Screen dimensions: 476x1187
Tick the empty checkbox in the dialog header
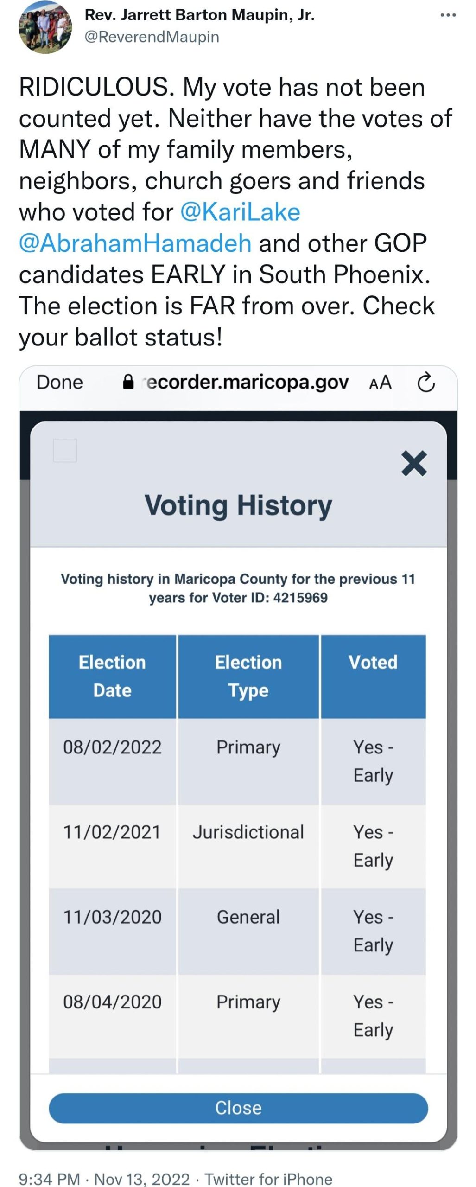tap(65, 450)
